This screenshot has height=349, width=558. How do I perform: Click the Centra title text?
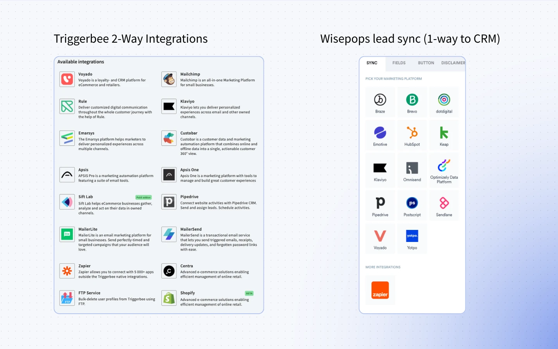point(186,266)
